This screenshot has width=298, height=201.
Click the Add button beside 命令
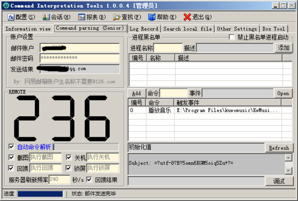(137, 94)
